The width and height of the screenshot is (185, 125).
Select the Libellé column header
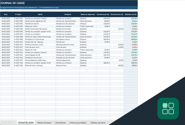click(40, 14)
